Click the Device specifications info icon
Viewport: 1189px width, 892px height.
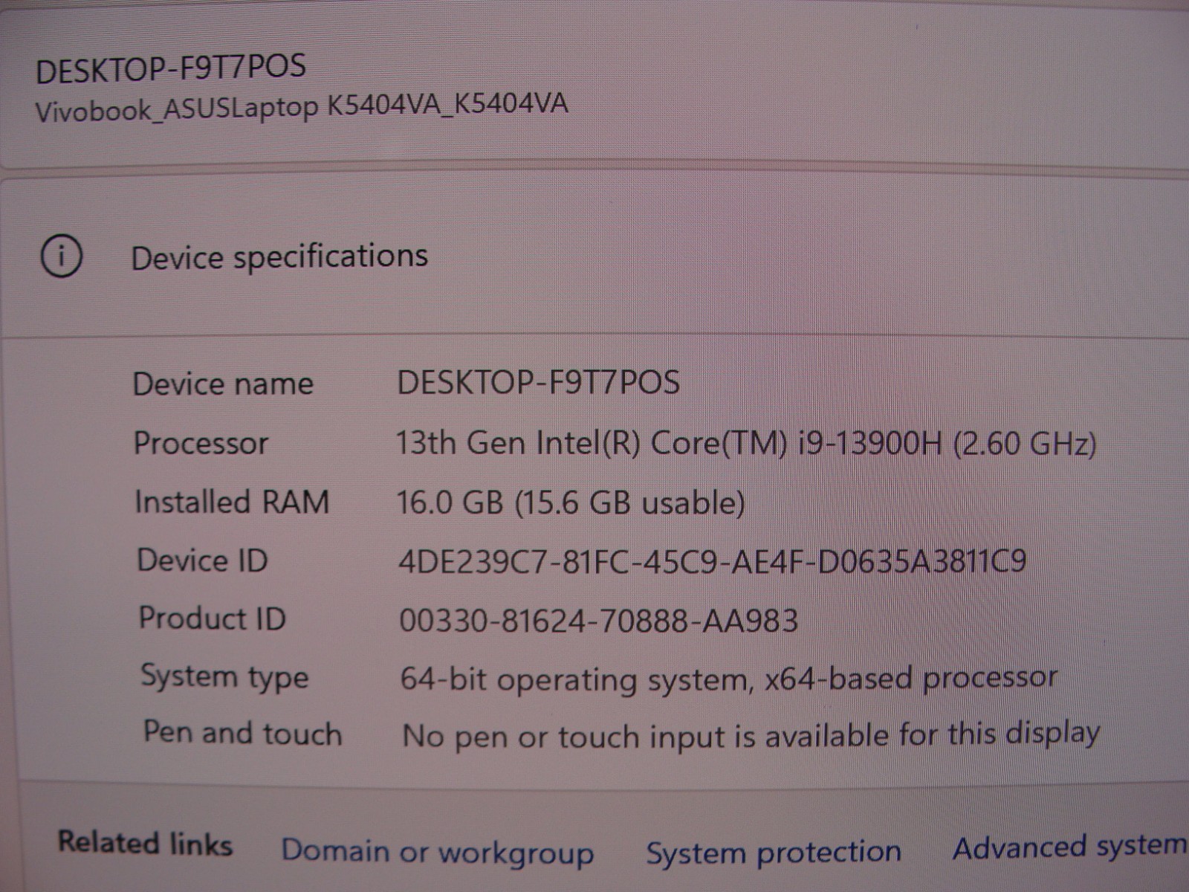point(61,257)
